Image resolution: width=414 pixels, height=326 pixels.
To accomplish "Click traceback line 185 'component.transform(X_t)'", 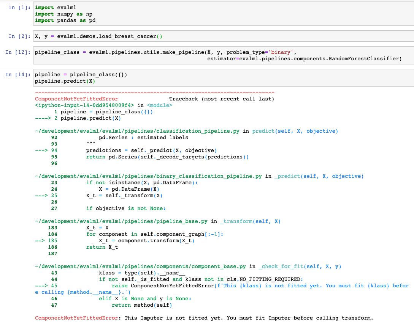I will click(x=146, y=241).
